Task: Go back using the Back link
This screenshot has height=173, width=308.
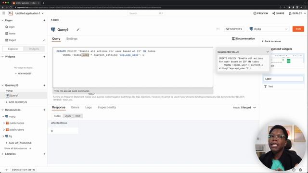Action: (x=55, y=20)
